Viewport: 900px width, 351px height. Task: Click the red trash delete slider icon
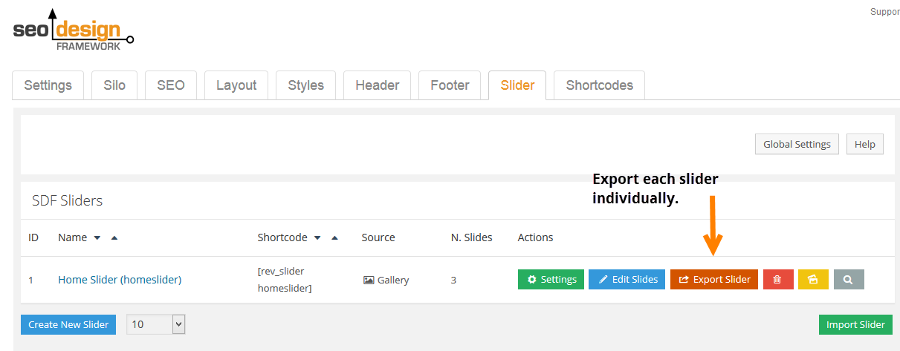click(778, 280)
